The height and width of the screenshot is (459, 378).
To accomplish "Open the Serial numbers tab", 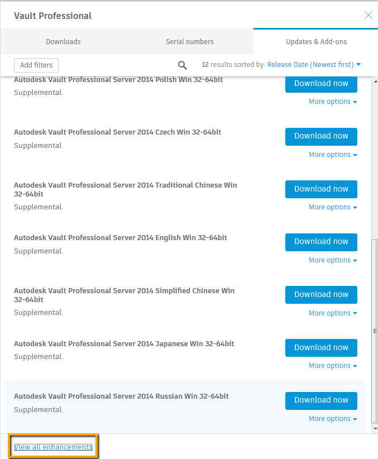I will pos(189,41).
